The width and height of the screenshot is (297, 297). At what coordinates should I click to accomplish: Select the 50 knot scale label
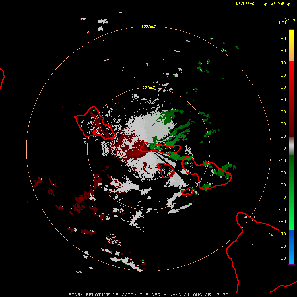[283, 87]
